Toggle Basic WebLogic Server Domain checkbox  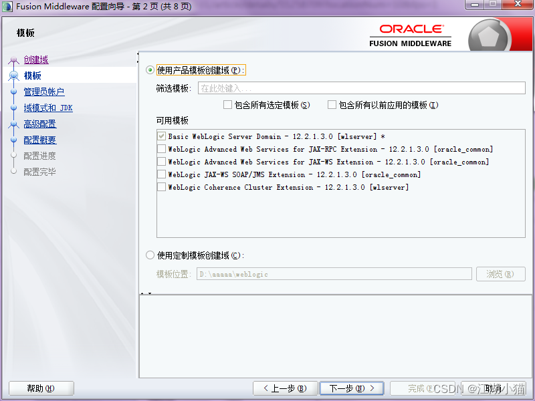pyautogui.click(x=161, y=136)
